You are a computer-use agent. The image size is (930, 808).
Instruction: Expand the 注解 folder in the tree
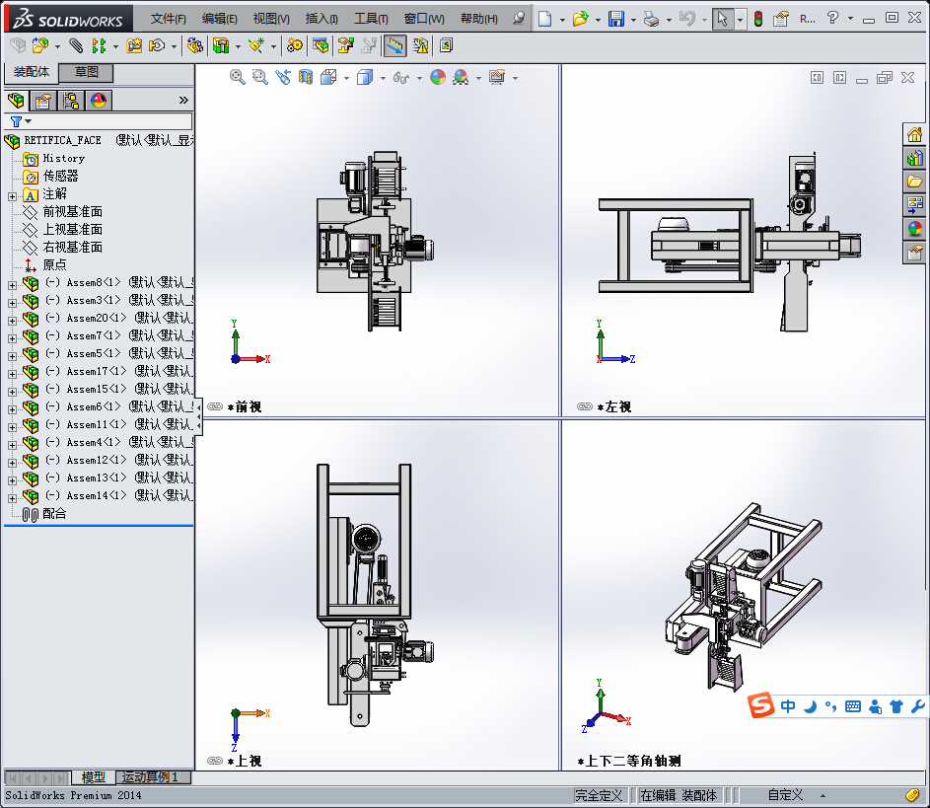click(12, 195)
